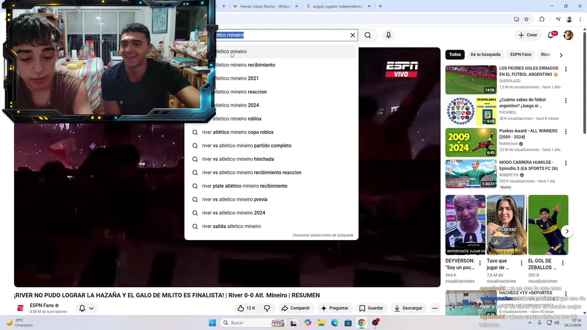Select suggestion 'atletico mineiro recibimiento'

point(271,65)
